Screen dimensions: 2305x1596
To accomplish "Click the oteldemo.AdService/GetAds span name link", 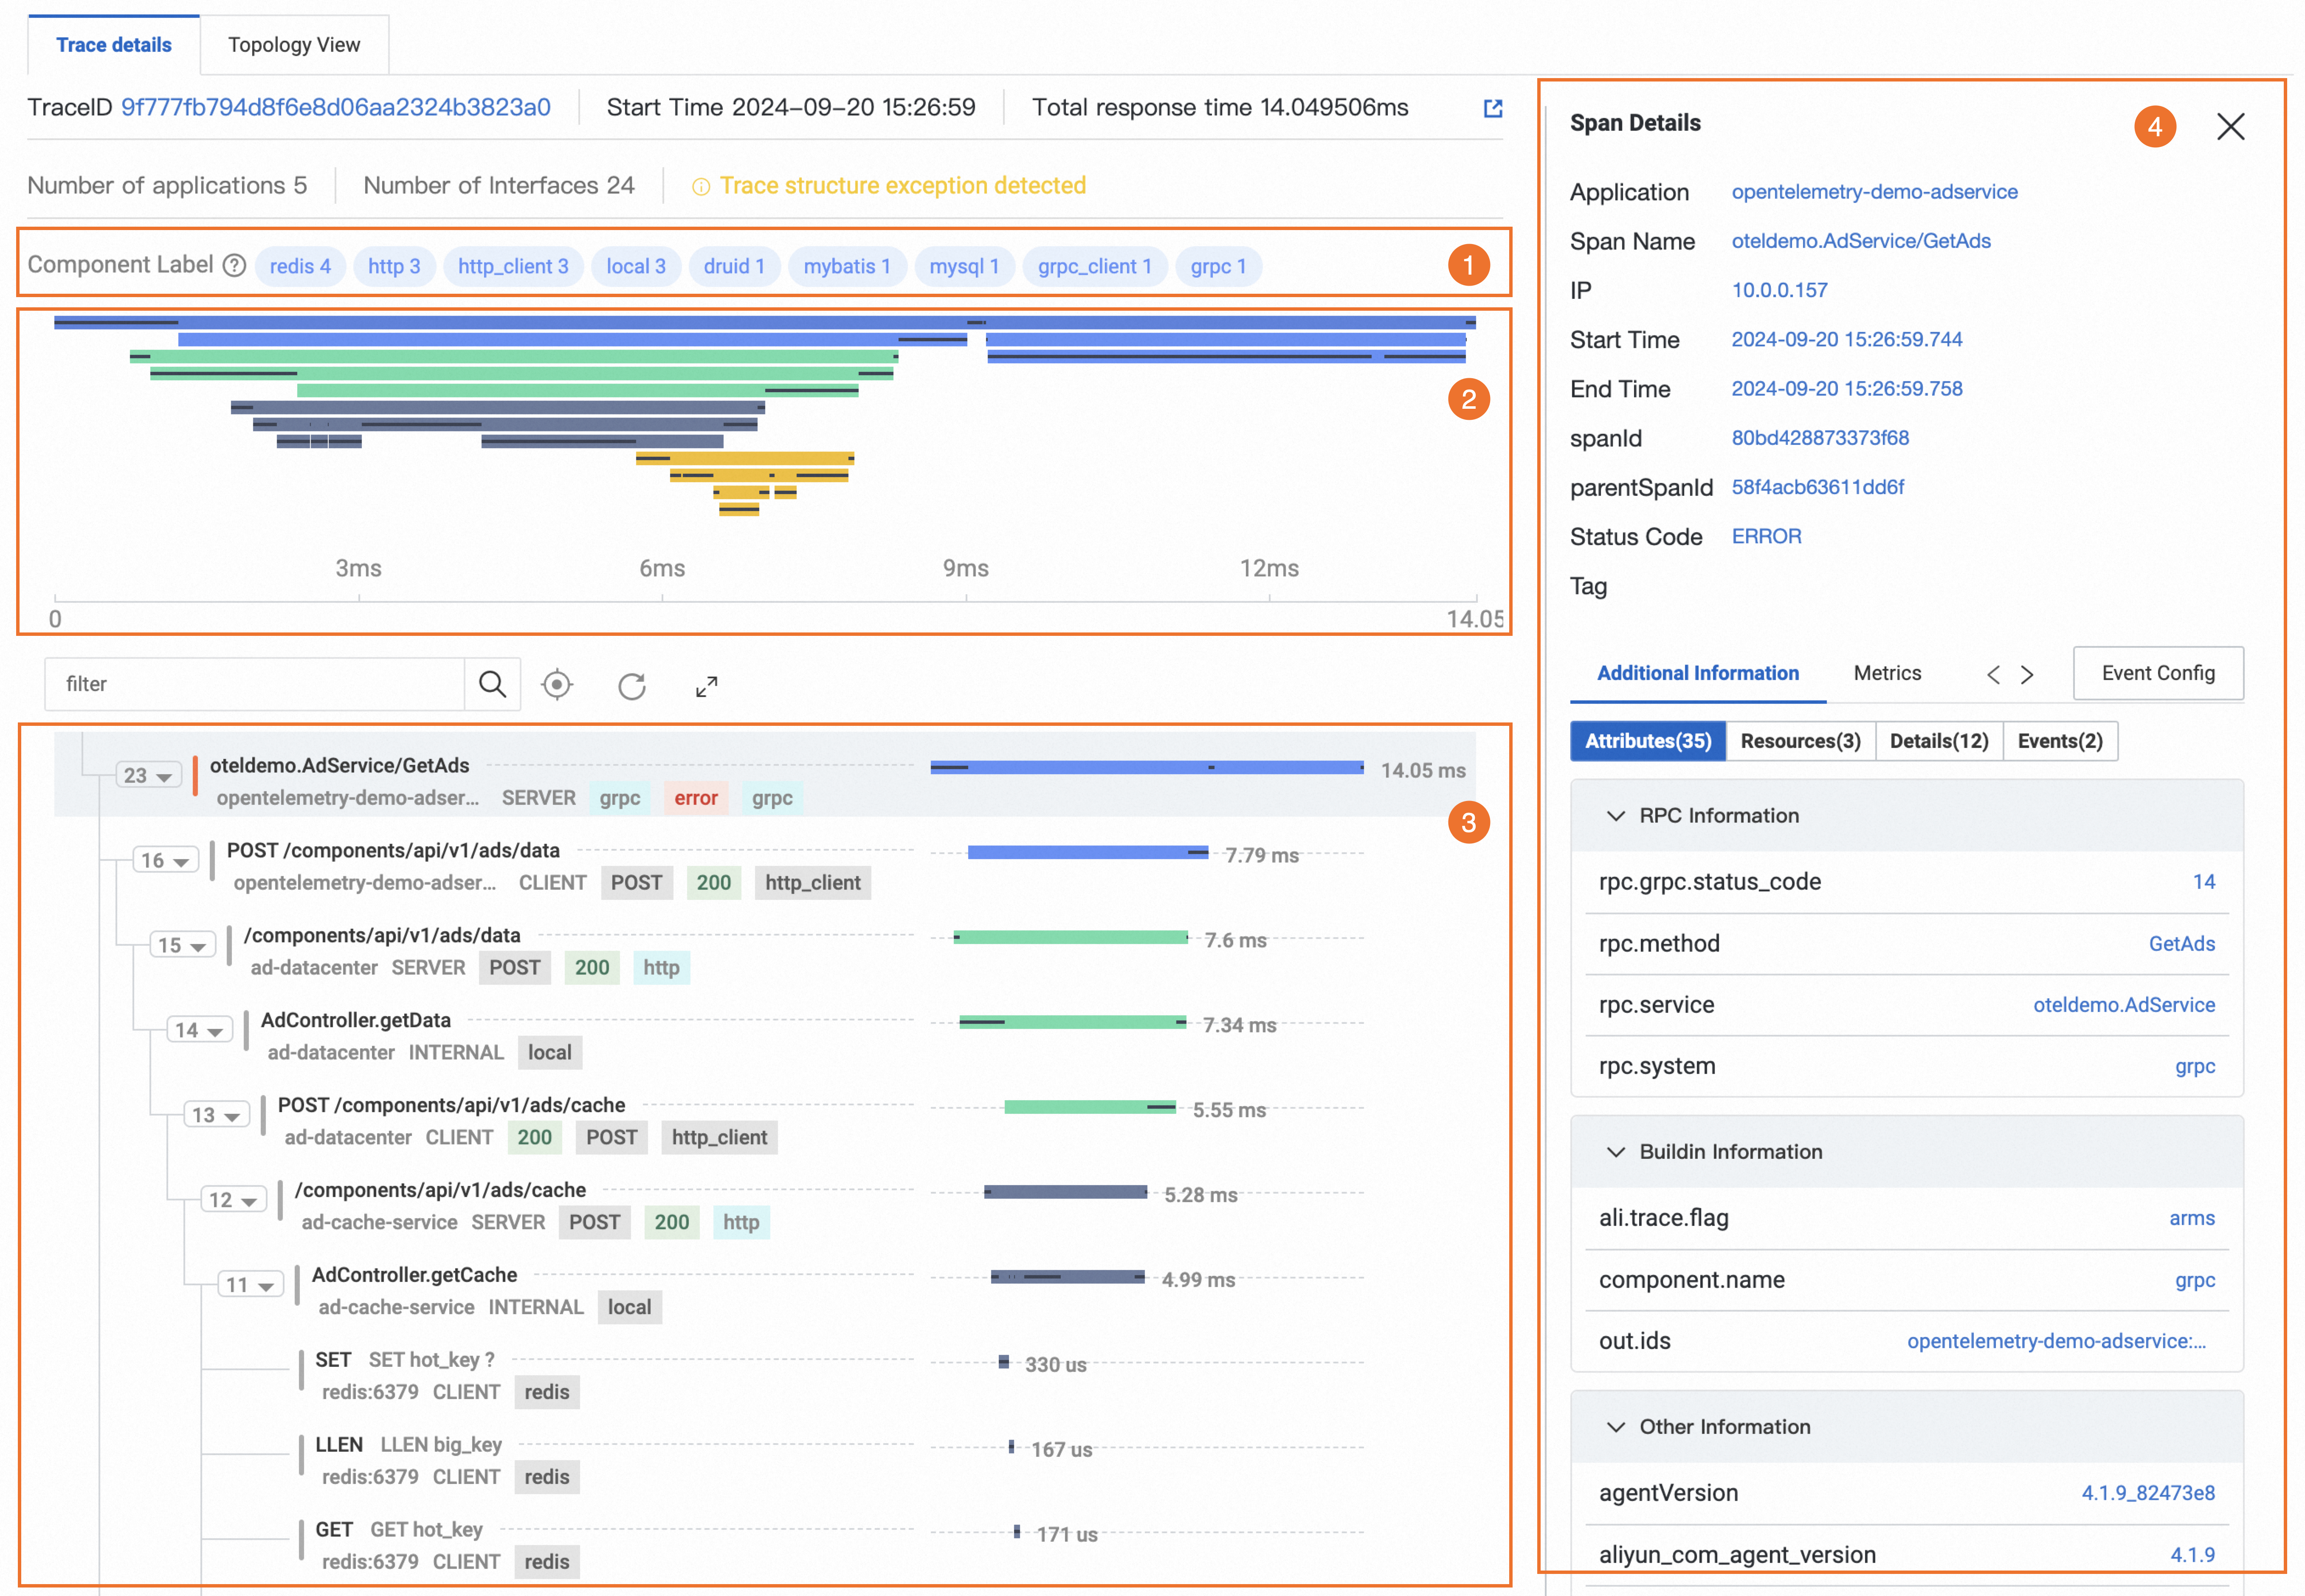I will [x=1861, y=241].
